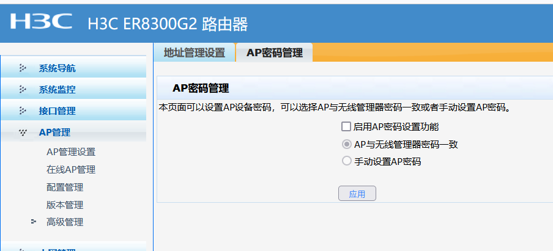Viewport: 553px width, 251px height.
Task: Select 手动设置AP密码 radio option
Action: click(x=347, y=161)
